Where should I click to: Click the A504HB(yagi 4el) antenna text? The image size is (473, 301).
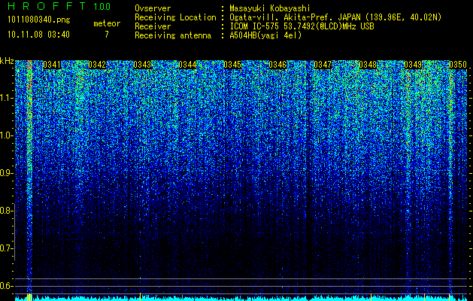(x=265, y=35)
